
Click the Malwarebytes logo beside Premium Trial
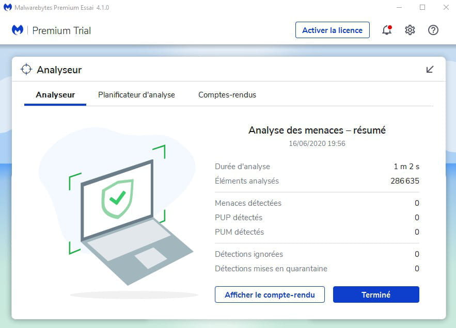tap(18, 30)
